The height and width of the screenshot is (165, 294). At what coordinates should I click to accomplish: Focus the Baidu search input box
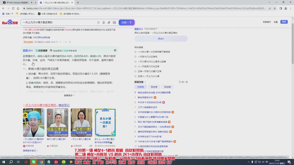(59, 22)
